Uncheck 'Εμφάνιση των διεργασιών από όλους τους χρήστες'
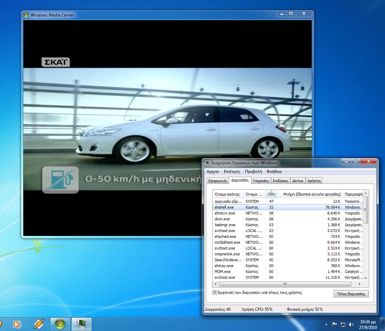The height and width of the screenshot is (331, 385). click(215, 293)
